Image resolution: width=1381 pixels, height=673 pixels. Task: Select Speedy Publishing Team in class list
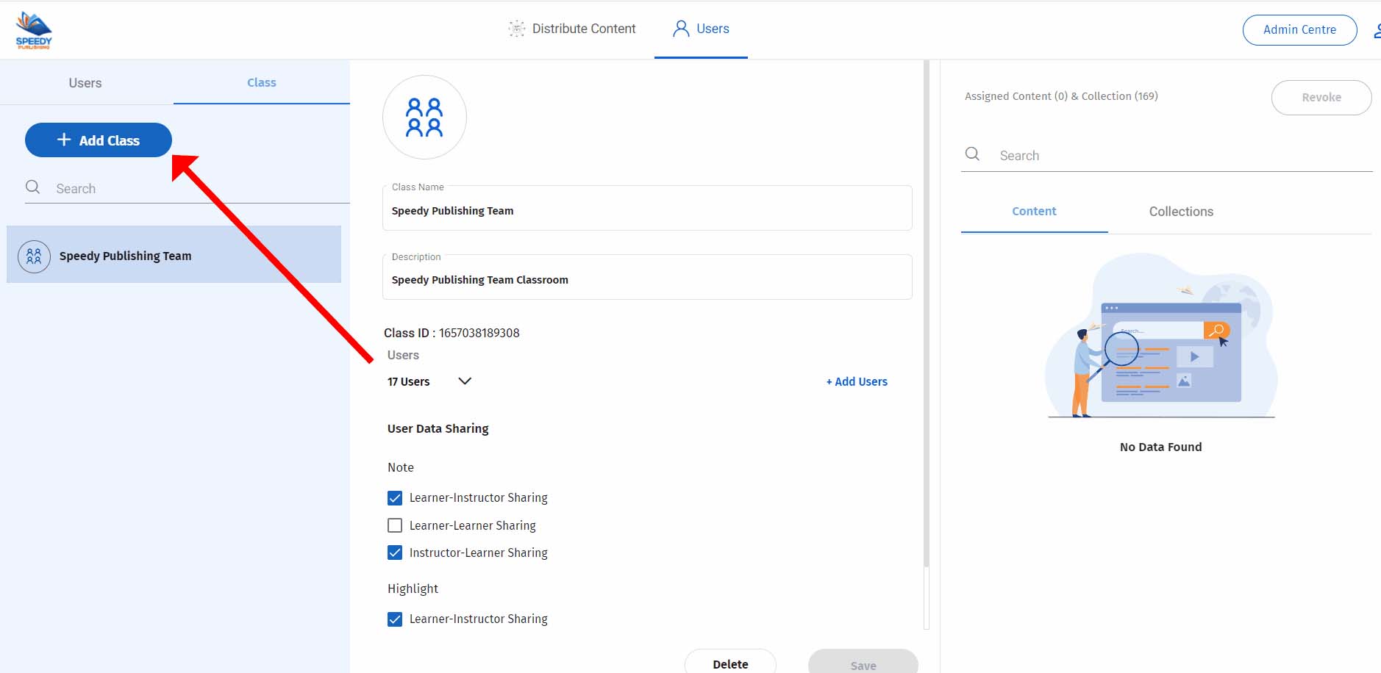174,254
